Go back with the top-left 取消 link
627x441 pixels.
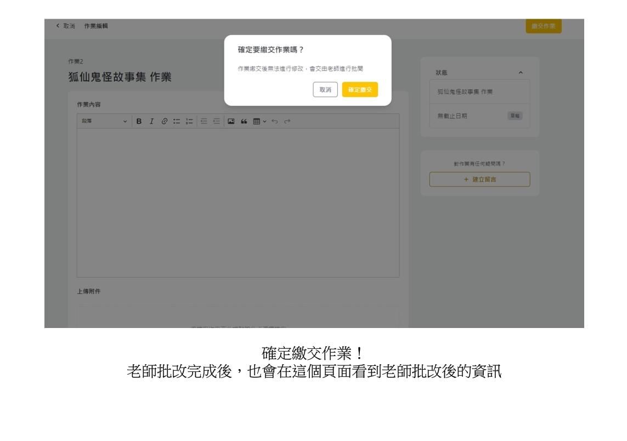pos(68,26)
